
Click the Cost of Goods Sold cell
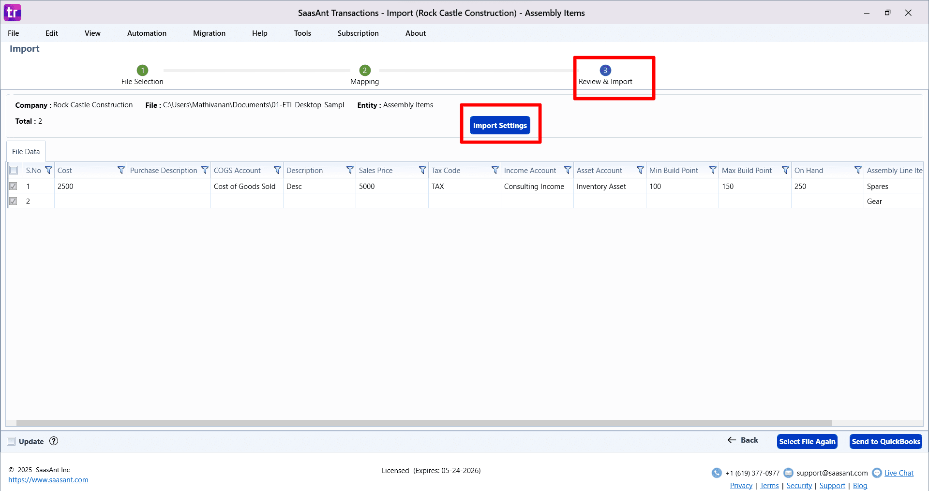[247, 186]
